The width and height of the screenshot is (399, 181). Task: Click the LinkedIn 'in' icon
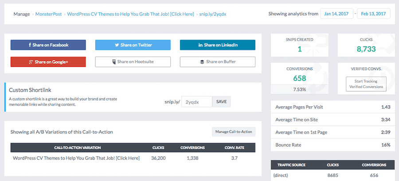tap(200, 45)
